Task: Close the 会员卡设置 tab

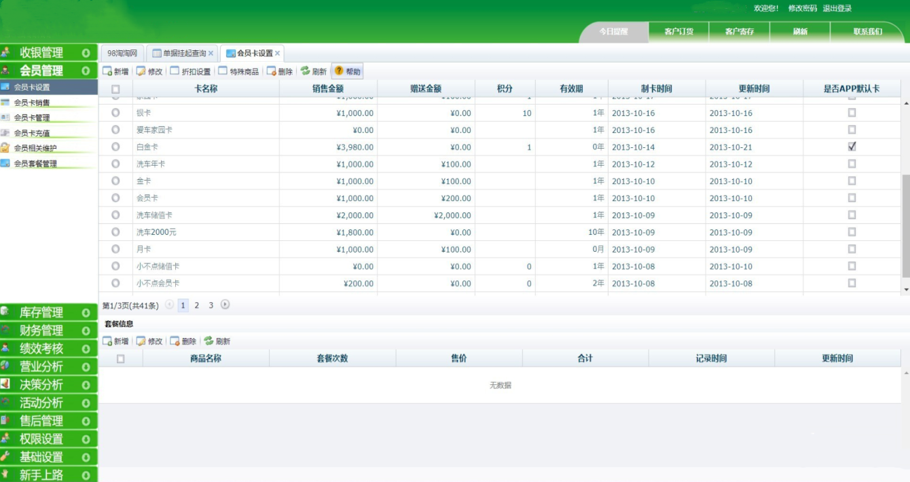Action: (x=277, y=53)
